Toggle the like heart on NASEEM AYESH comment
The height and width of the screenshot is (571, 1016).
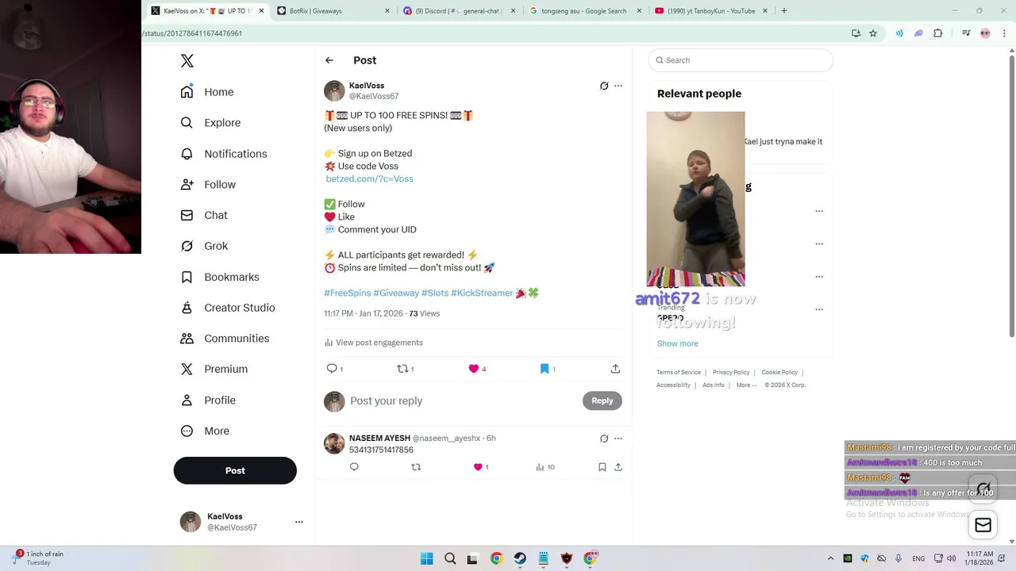(x=478, y=467)
